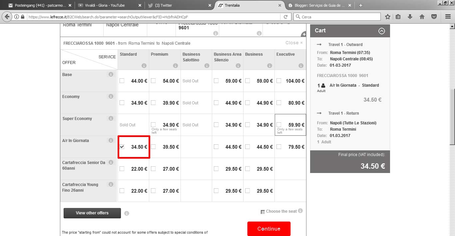Show info for Business Area Silenzio column
Screen dimensions: 455x236
coord(238,66)
